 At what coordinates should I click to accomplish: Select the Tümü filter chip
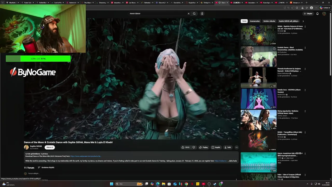click(x=244, y=21)
